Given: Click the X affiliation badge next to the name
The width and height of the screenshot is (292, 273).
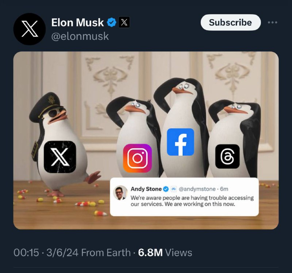Looking at the screenshot, I should 124,23.
